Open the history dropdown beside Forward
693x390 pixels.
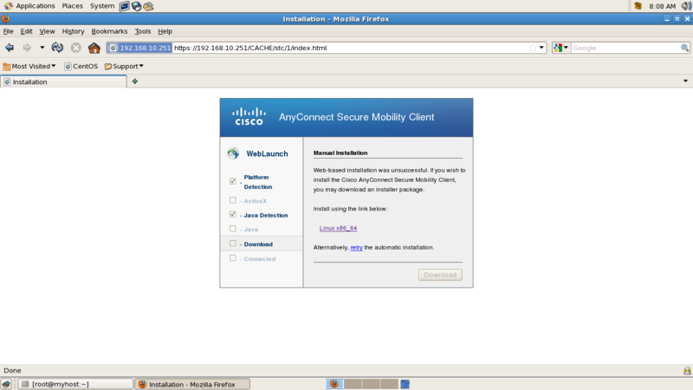(42, 48)
